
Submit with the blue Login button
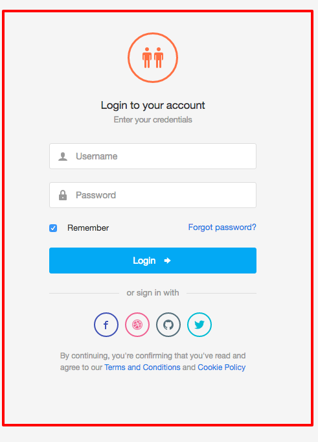[153, 261]
